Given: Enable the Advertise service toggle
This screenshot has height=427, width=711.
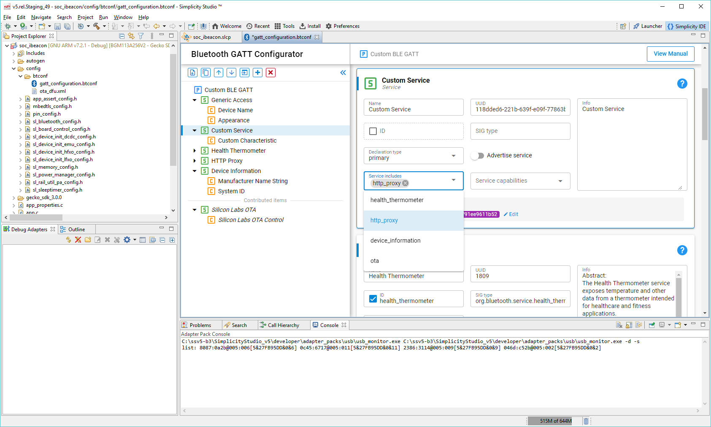Looking at the screenshot, I should pyautogui.click(x=478, y=155).
